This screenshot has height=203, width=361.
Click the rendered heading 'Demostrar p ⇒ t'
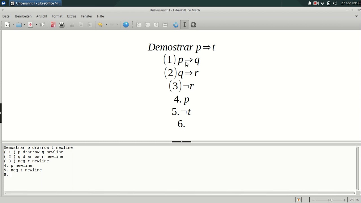[x=181, y=47]
